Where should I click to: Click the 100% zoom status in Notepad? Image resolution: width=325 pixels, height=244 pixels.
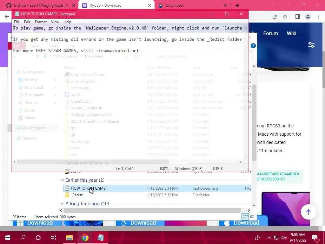(x=164, y=168)
